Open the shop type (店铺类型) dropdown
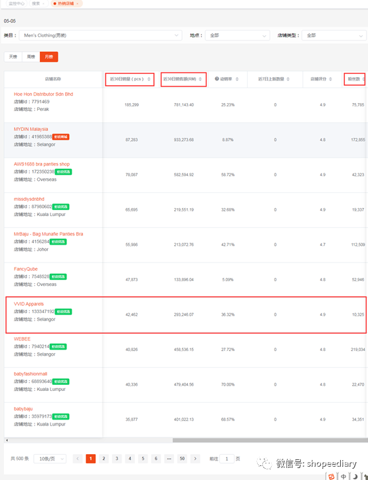 click(334, 35)
